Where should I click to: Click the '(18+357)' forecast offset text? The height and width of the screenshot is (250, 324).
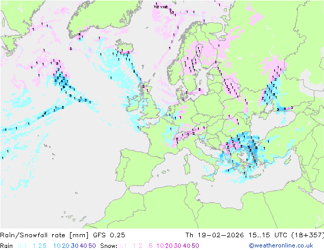coord(308,235)
